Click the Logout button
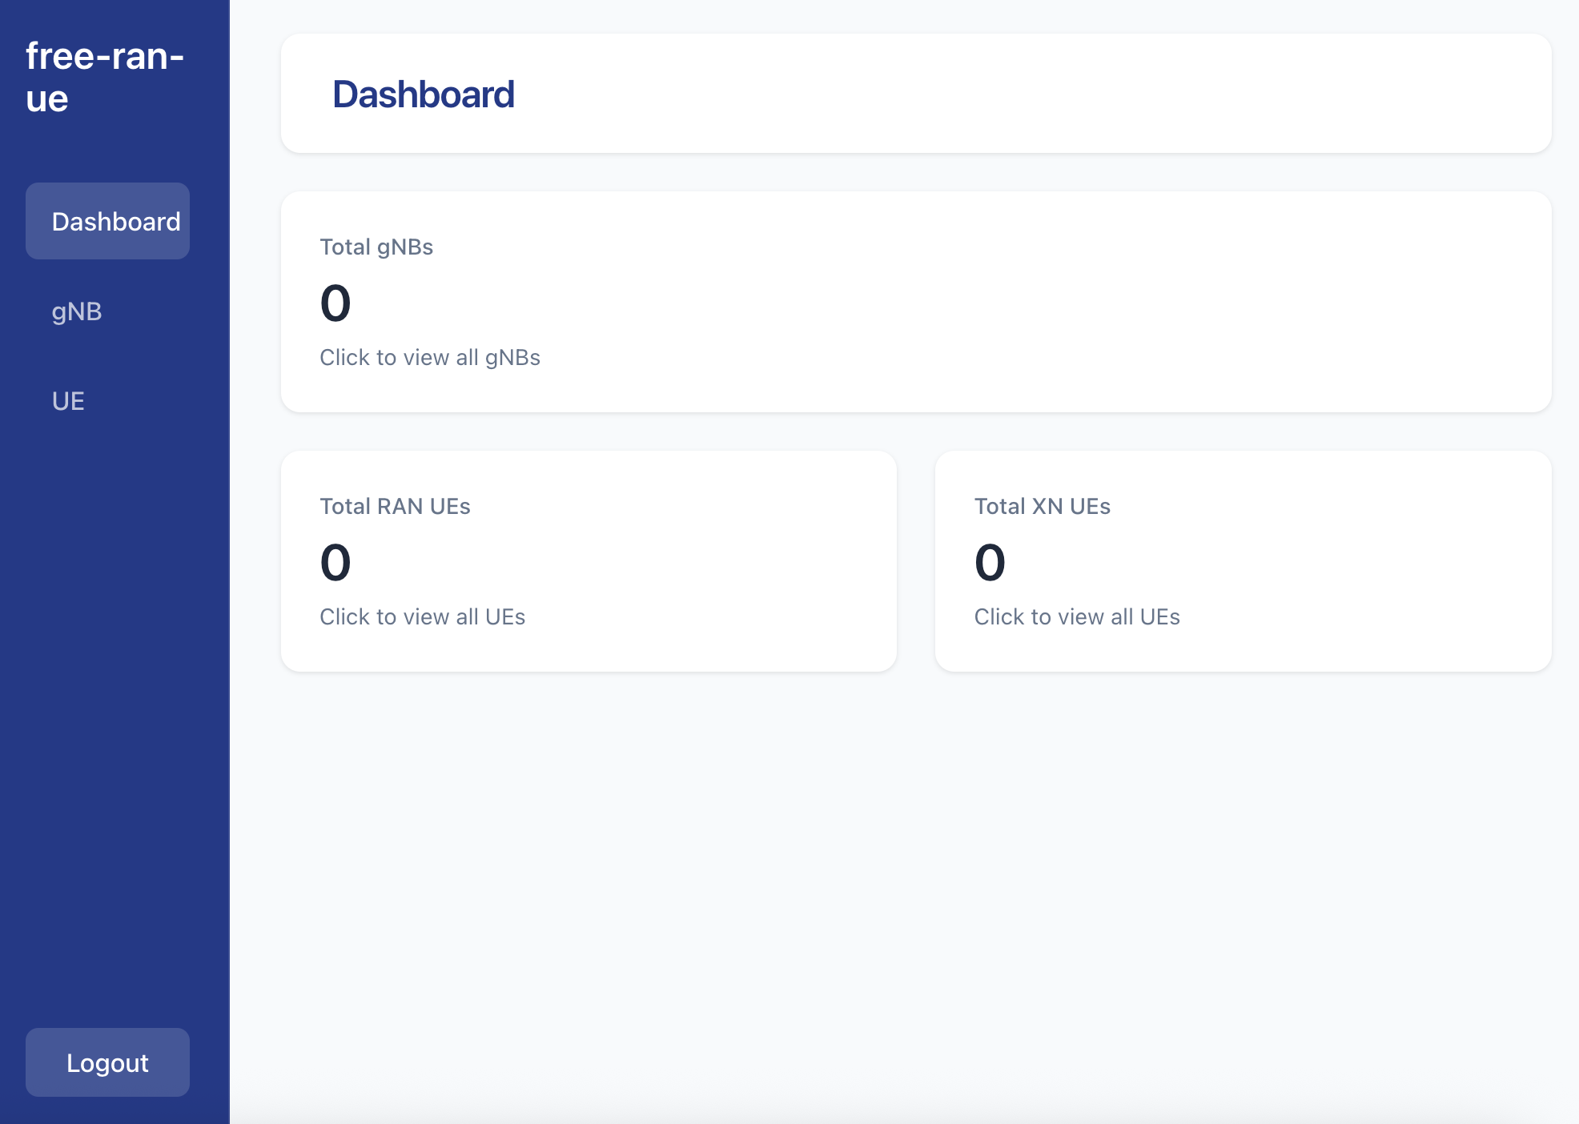 107,1062
